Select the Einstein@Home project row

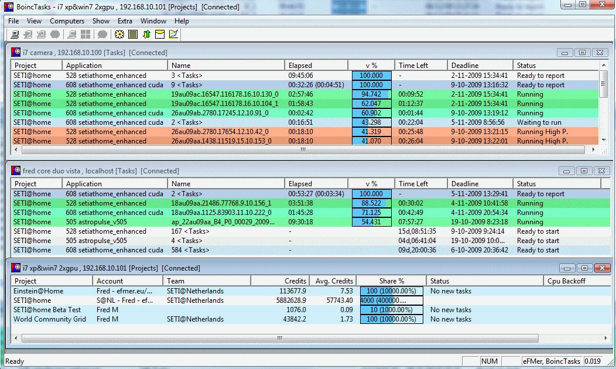click(x=311, y=291)
